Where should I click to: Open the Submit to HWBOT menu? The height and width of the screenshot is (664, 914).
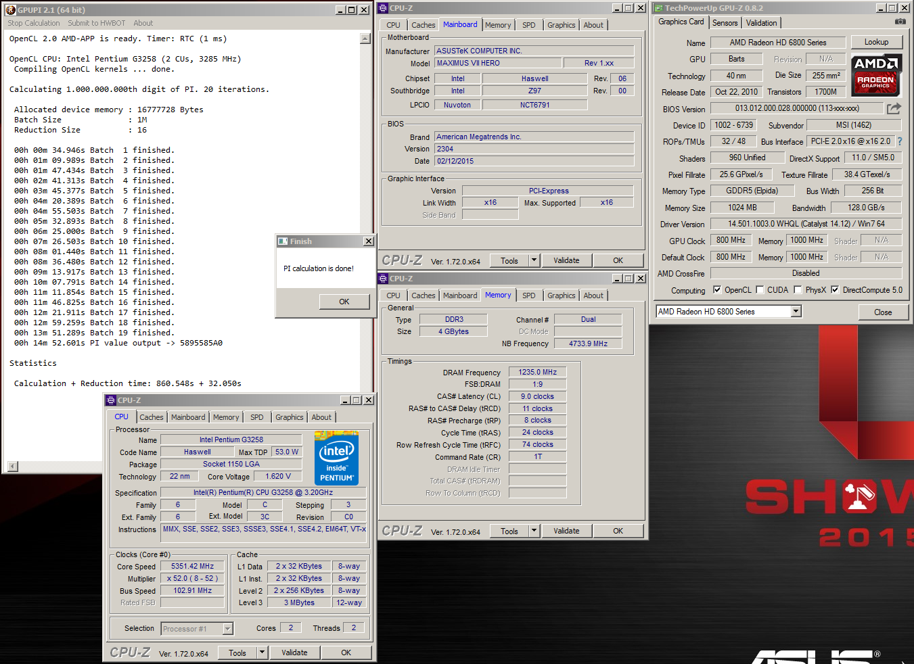96,23
